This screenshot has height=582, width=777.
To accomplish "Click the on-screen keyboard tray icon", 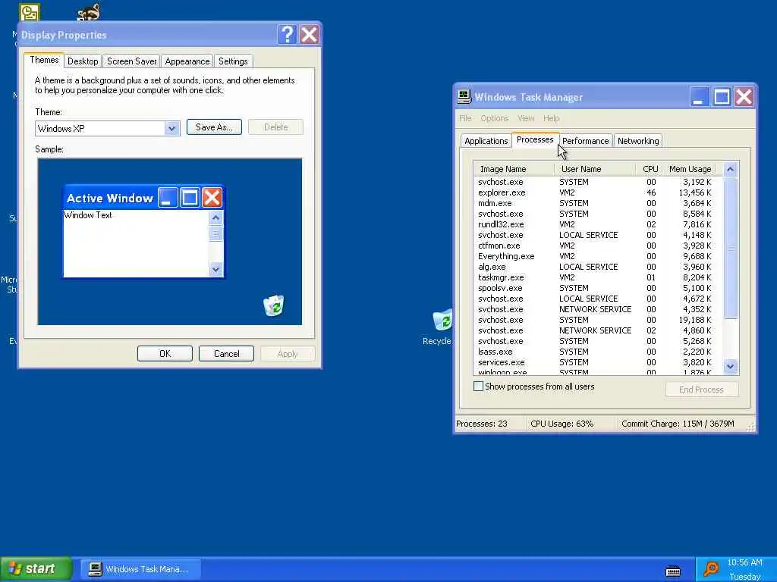I will point(673,571).
